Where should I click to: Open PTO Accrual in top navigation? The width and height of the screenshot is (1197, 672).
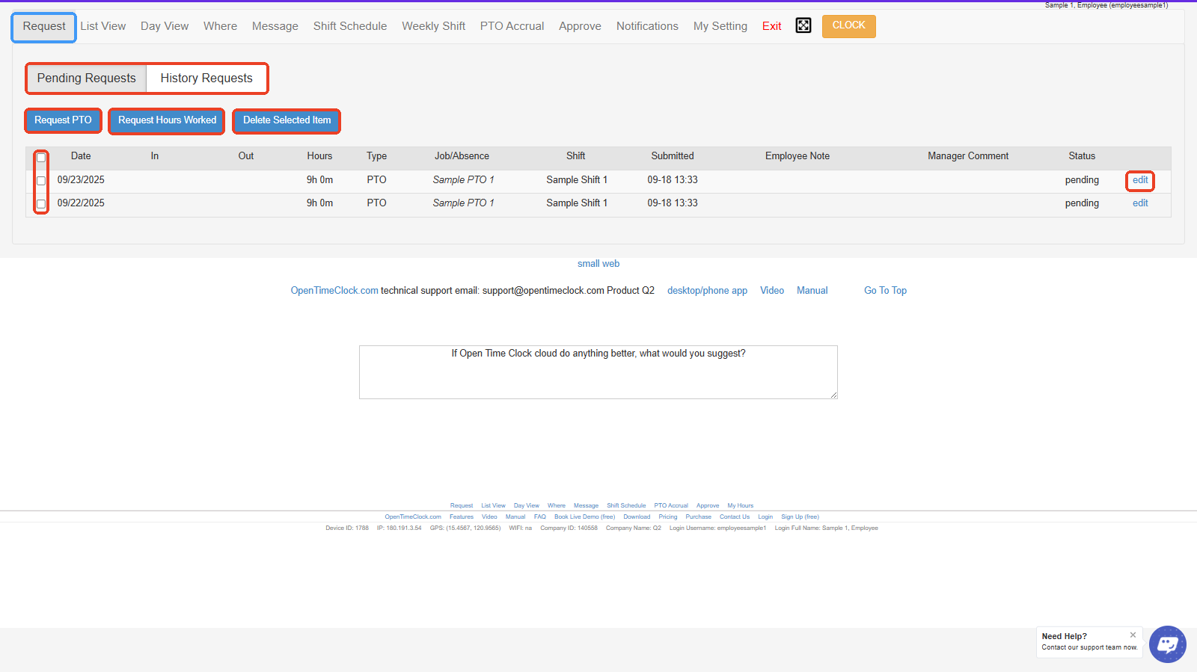point(512,26)
